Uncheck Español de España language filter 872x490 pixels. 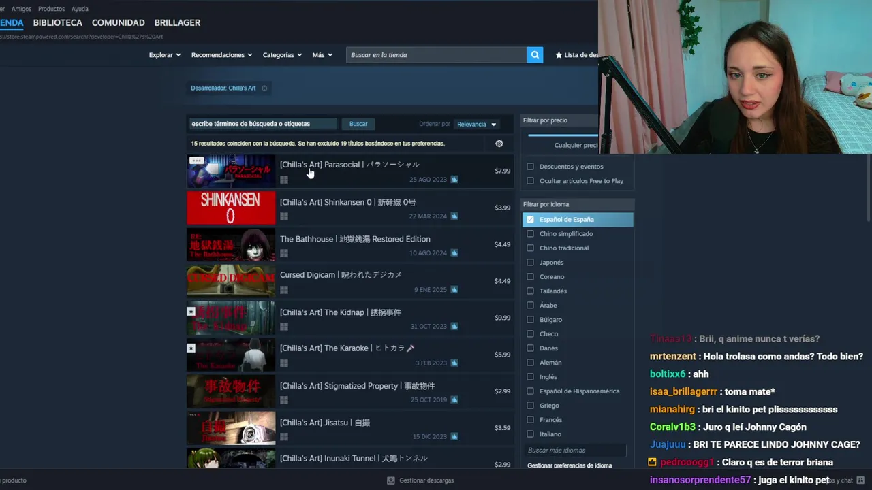[x=530, y=220]
